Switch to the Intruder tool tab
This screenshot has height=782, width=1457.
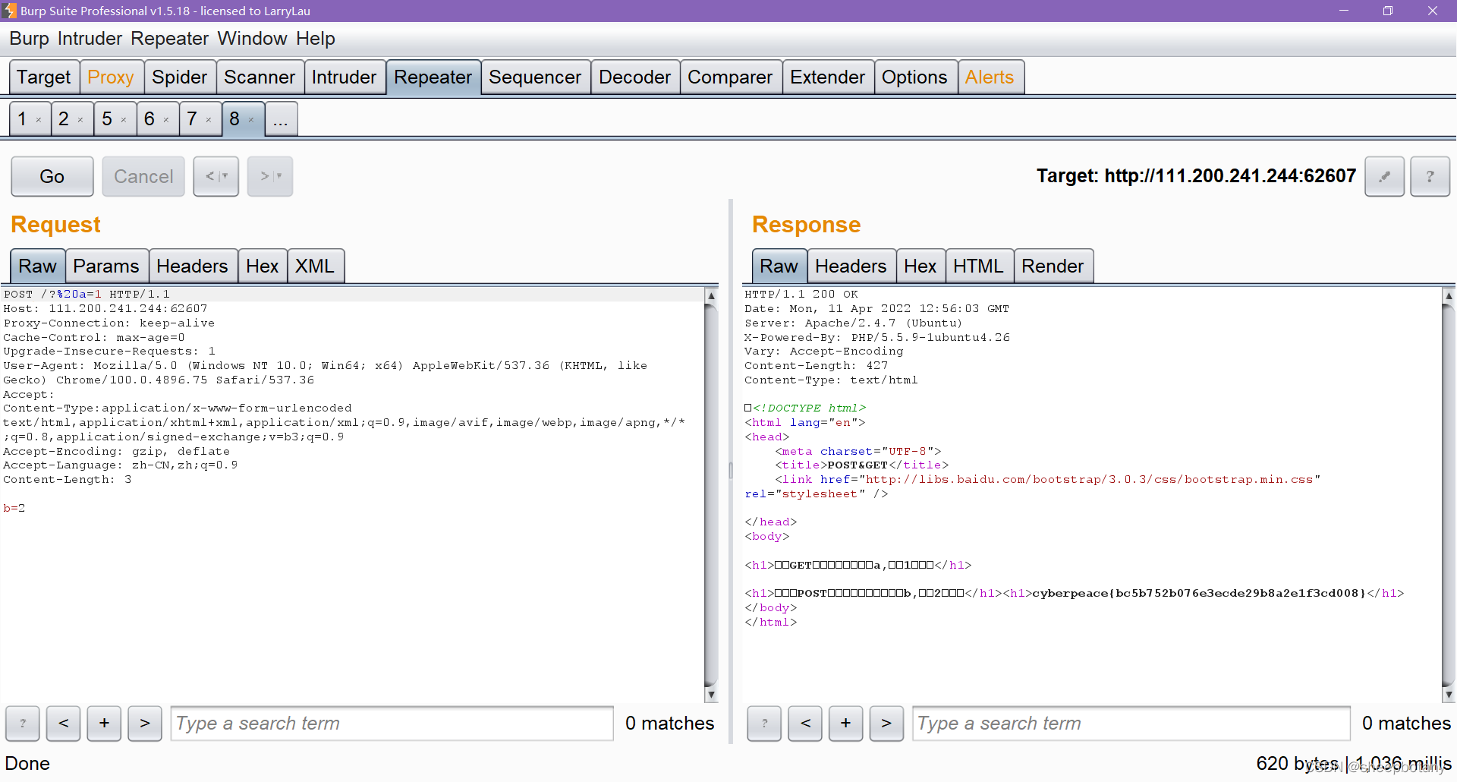pos(344,77)
